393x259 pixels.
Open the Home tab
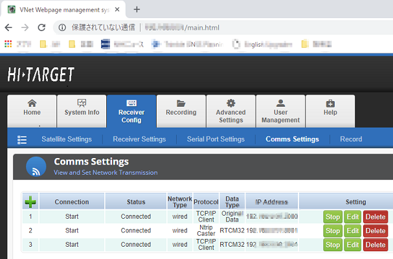click(32, 108)
